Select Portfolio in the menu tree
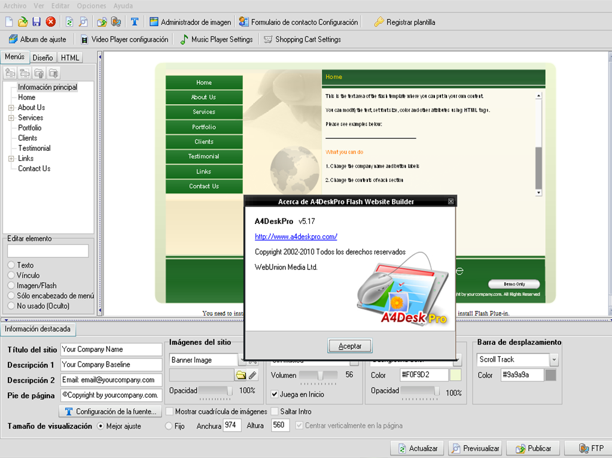612x458 pixels. (x=30, y=128)
